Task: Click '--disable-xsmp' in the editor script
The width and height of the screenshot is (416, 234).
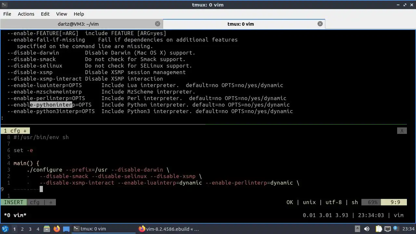Action: pos(173,176)
